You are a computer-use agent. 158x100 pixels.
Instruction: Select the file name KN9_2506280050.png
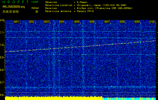click(x=14, y=7)
